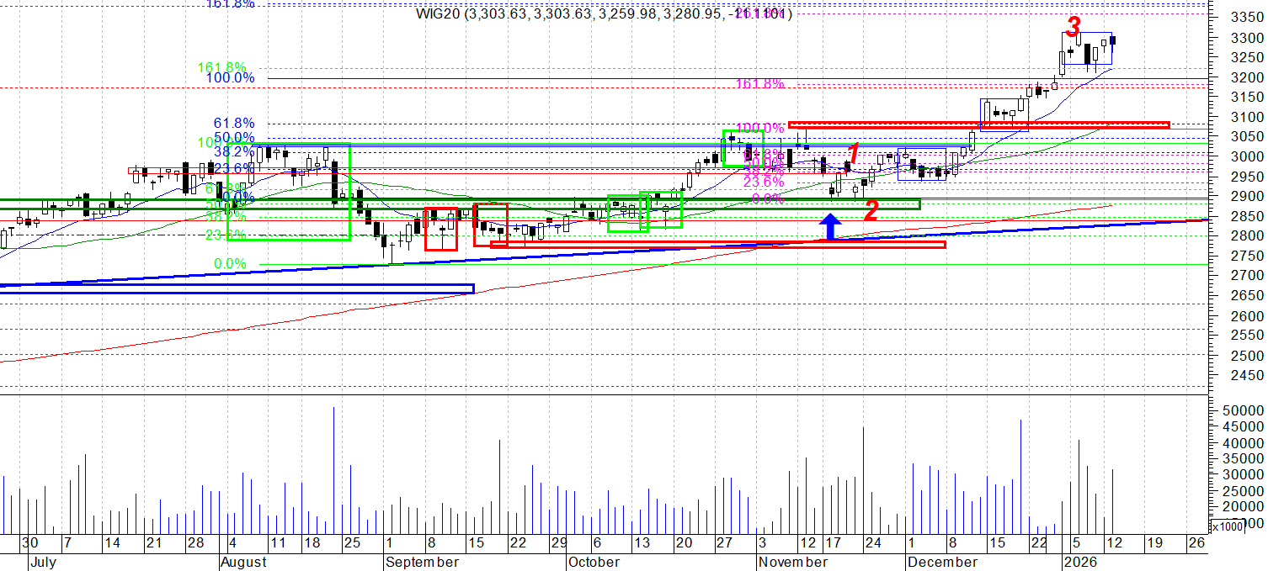1268x571 pixels.
Task: Select the green 0.0% retracement label
Action: [230, 264]
